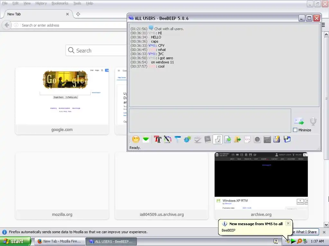Open Firefox Tools menu
The image size is (329, 246).
pos(77,3)
